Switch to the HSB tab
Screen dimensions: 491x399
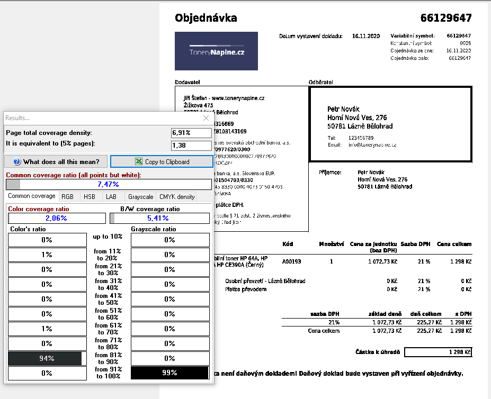(89, 196)
